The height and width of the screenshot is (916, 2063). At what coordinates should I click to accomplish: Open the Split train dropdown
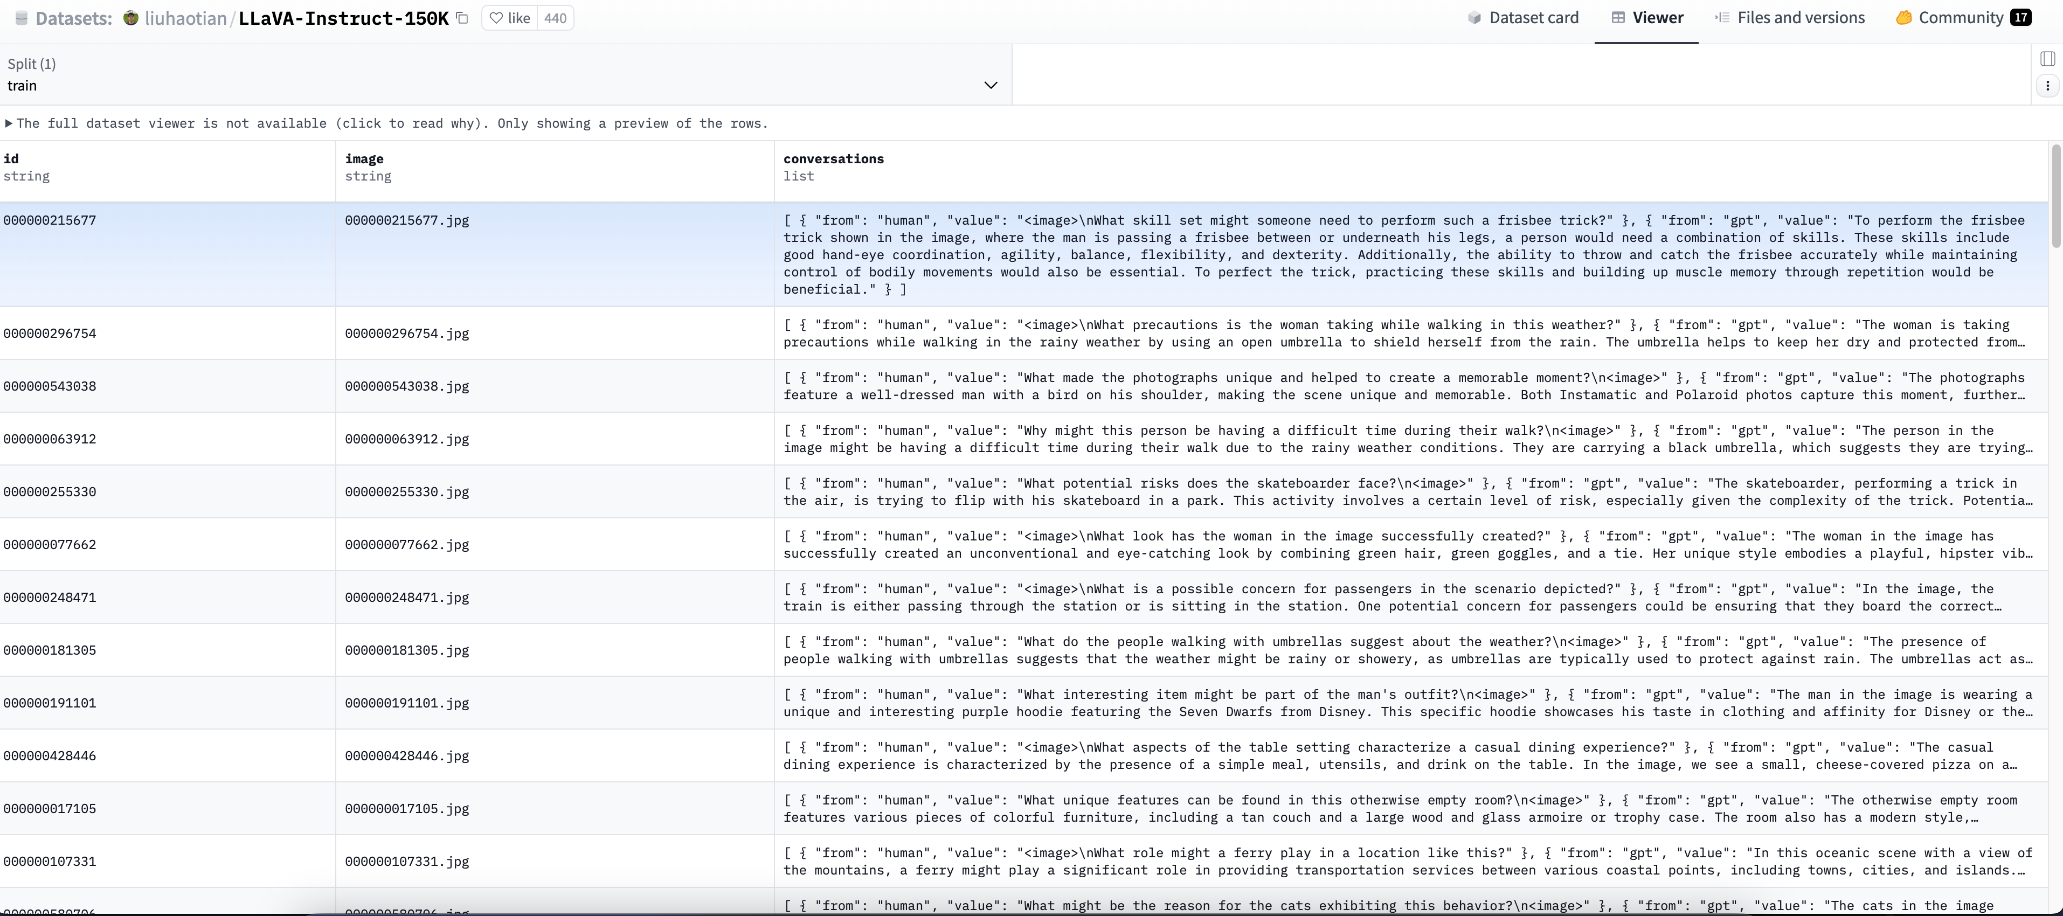504,75
